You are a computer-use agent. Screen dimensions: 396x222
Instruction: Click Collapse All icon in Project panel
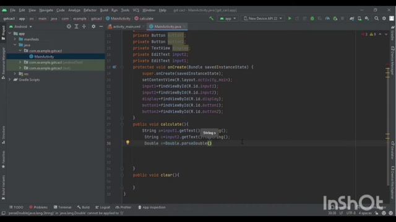(84, 27)
